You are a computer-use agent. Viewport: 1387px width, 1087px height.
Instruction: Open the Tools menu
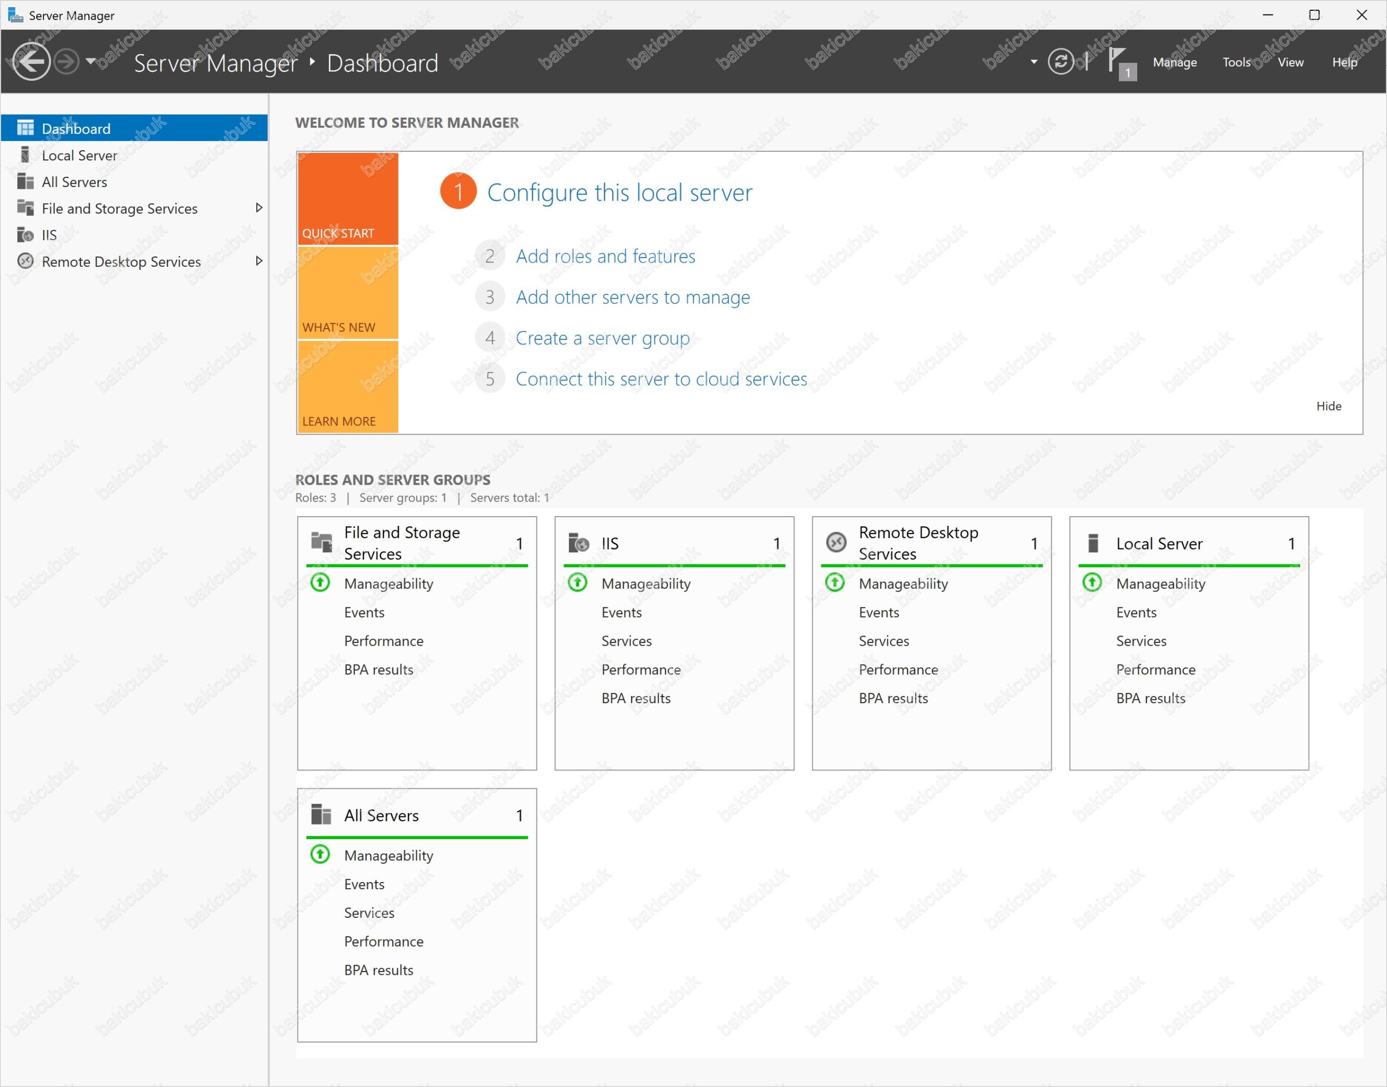click(x=1236, y=62)
